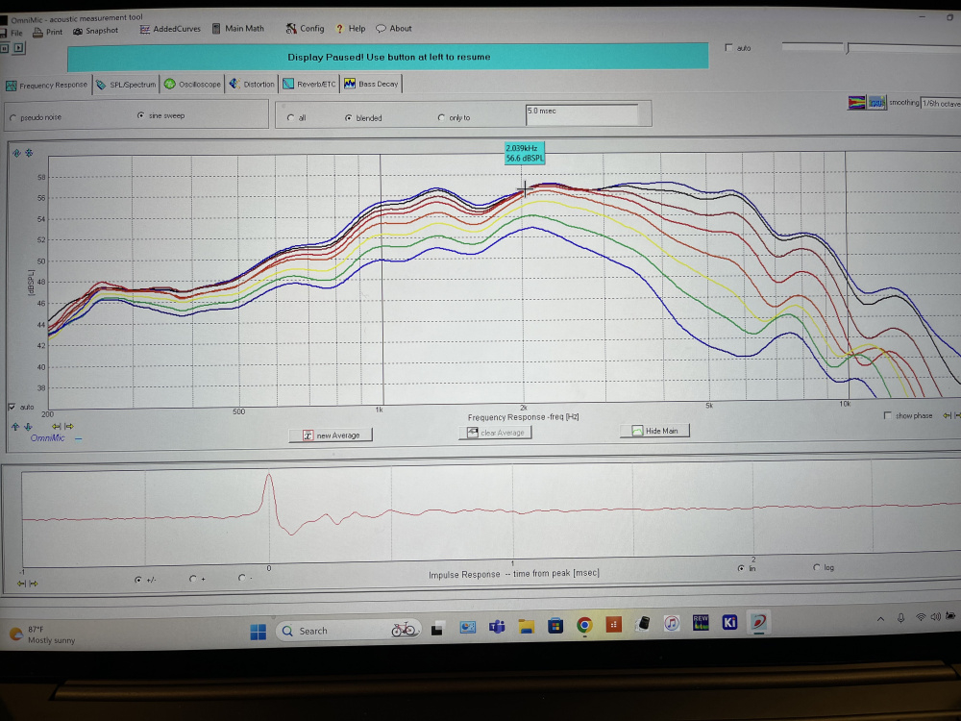Open the smoothing octave dropdown
Screen dimensions: 961x721
coord(939,102)
